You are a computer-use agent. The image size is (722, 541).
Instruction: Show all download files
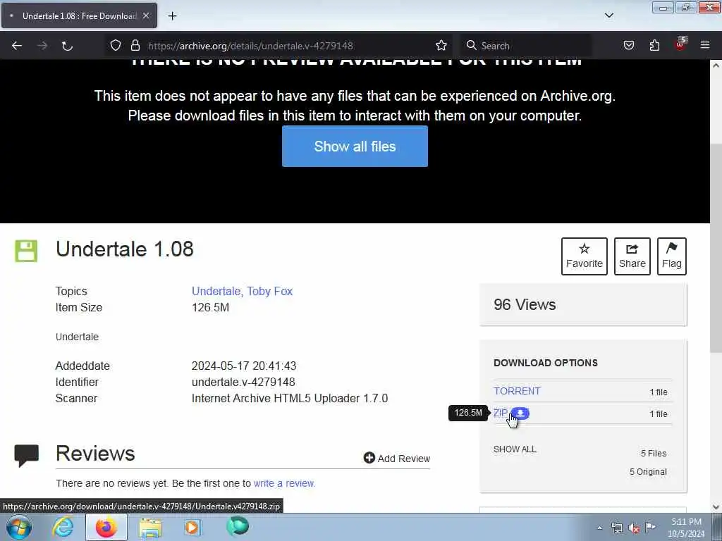[x=515, y=449]
